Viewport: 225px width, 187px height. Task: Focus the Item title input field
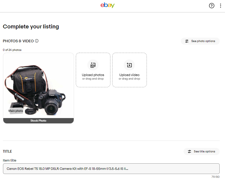point(111,169)
